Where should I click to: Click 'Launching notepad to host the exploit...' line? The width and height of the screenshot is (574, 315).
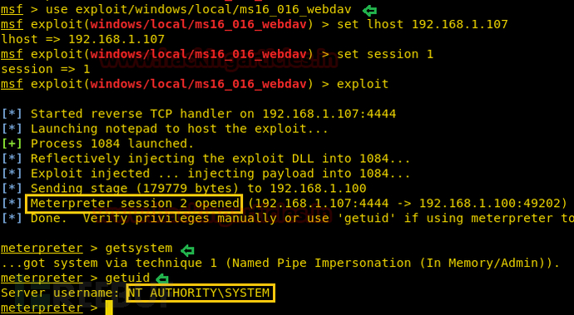(x=180, y=129)
